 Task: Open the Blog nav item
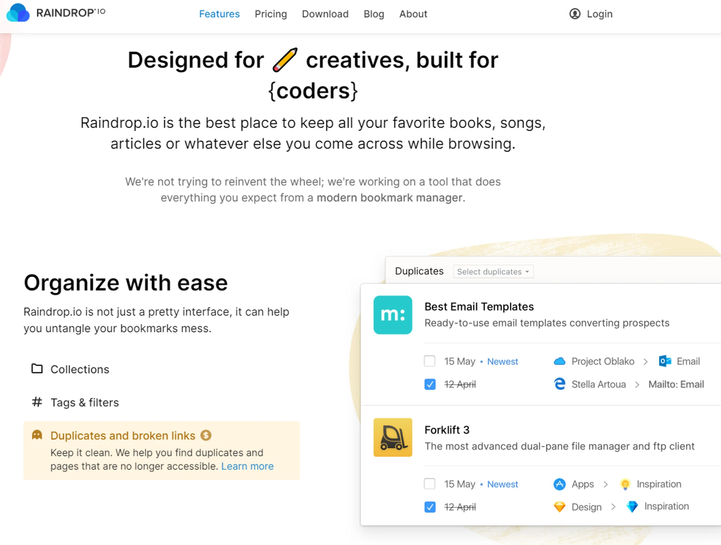(374, 14)
